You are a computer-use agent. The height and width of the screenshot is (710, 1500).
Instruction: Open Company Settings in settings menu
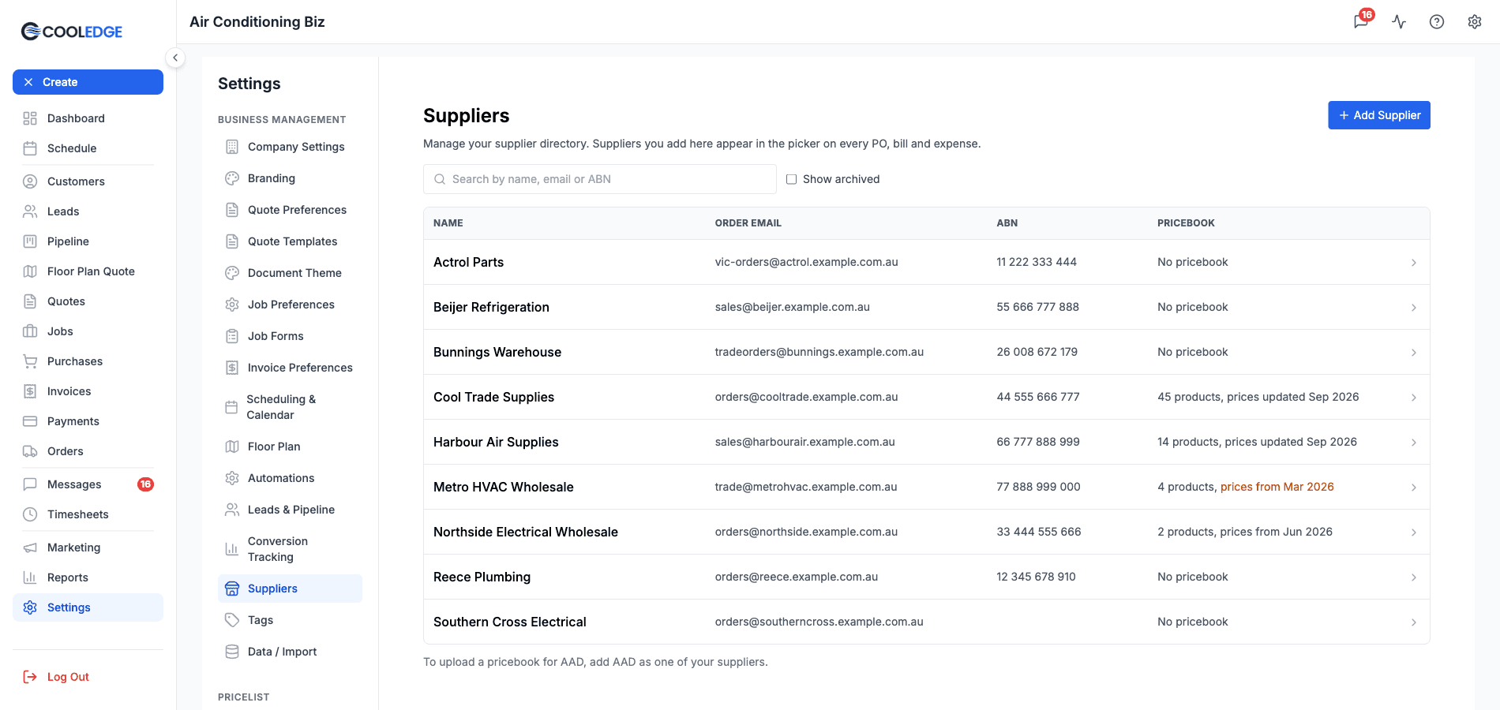[x=290, y=147]
